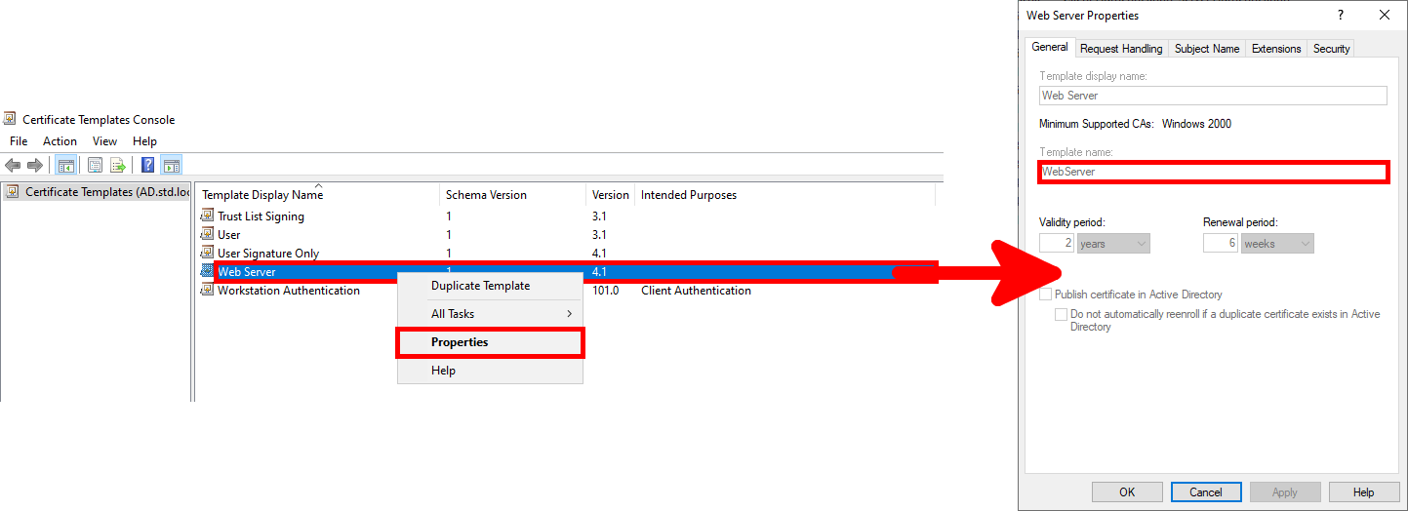Select Certificate Templates (AD.std.loc) tree node
Viewport: 1408px width, 511px height.
tap(99, 192)
